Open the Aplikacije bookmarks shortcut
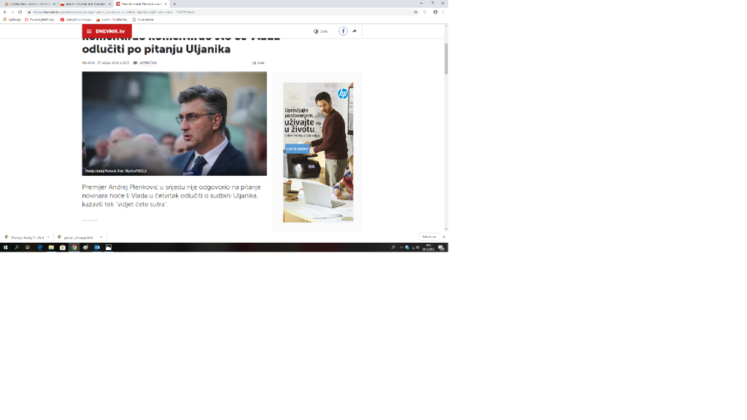 (12, 20)
